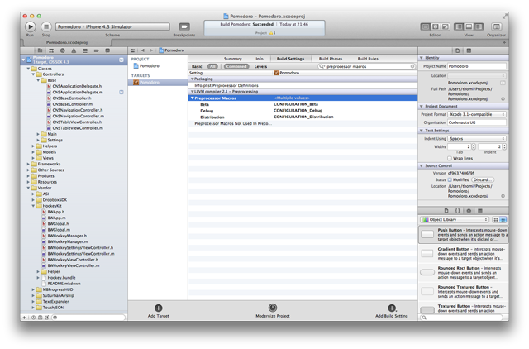The height and width of the screenshot is (349, 529).
Task: Open the Organizer window
Action: tap(496, 26)
